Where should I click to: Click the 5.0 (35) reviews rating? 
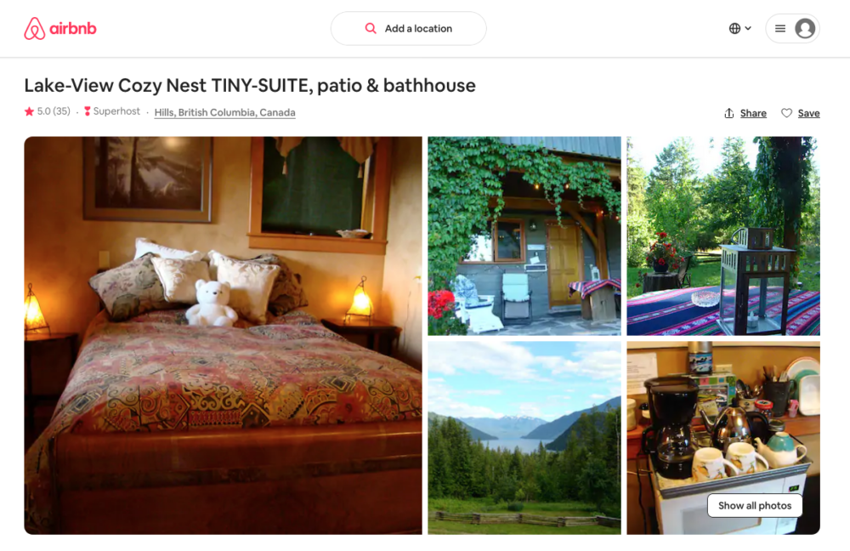pyautogui.click(x=53, y=111)
